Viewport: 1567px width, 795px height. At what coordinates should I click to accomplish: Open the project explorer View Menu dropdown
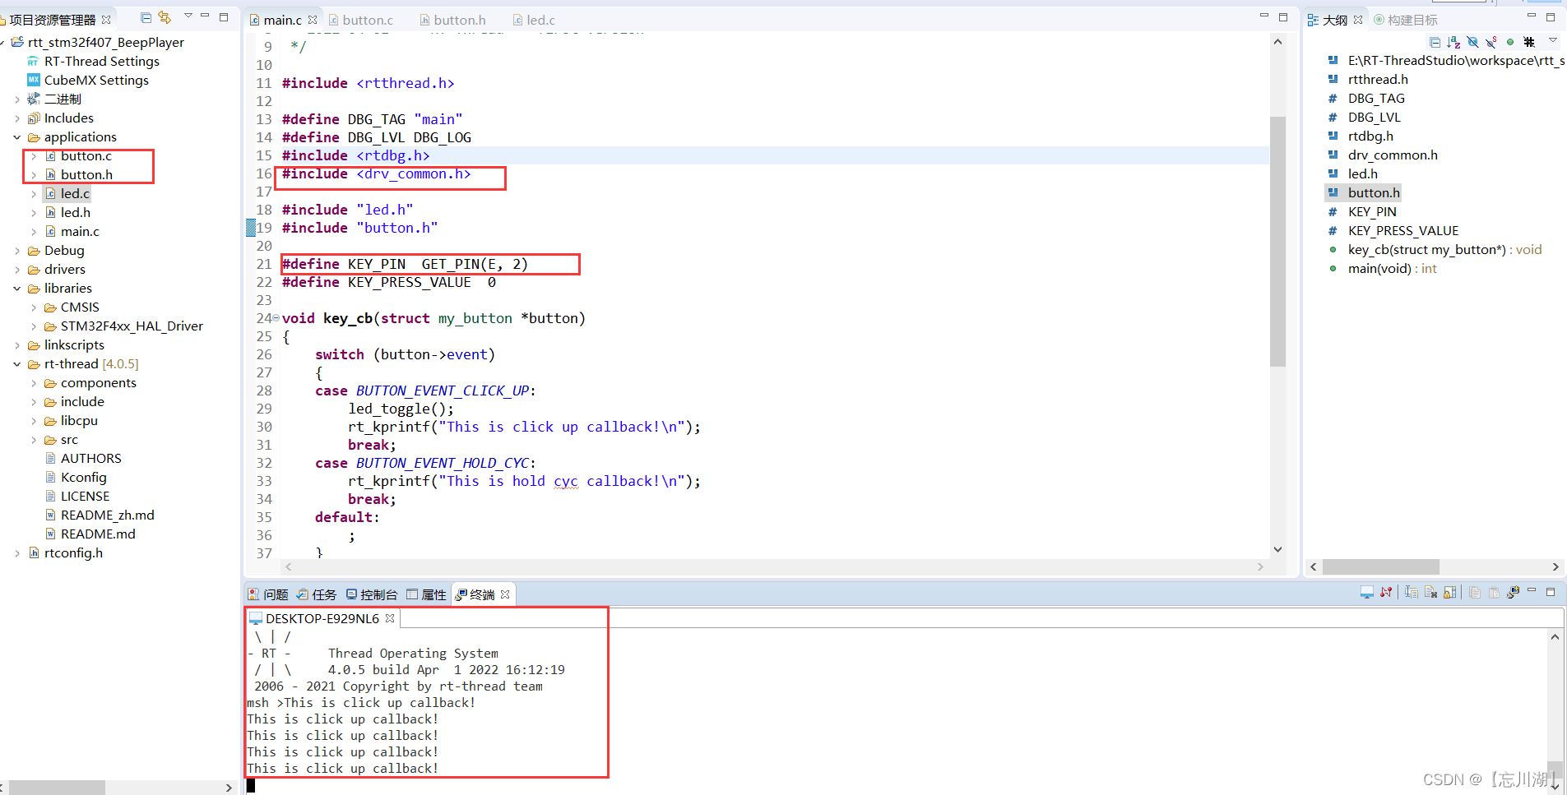click(x=189, y=16)
